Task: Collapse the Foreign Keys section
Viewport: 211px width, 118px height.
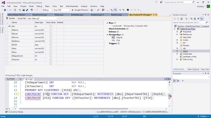Action: click(x=107, y=35)
